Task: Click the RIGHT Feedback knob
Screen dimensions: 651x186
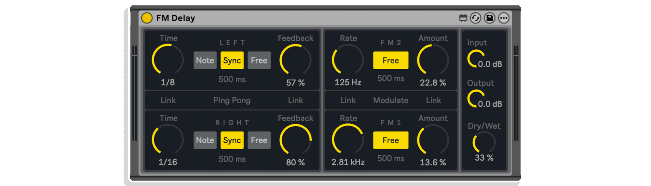Action: click(x=295, y=139)
